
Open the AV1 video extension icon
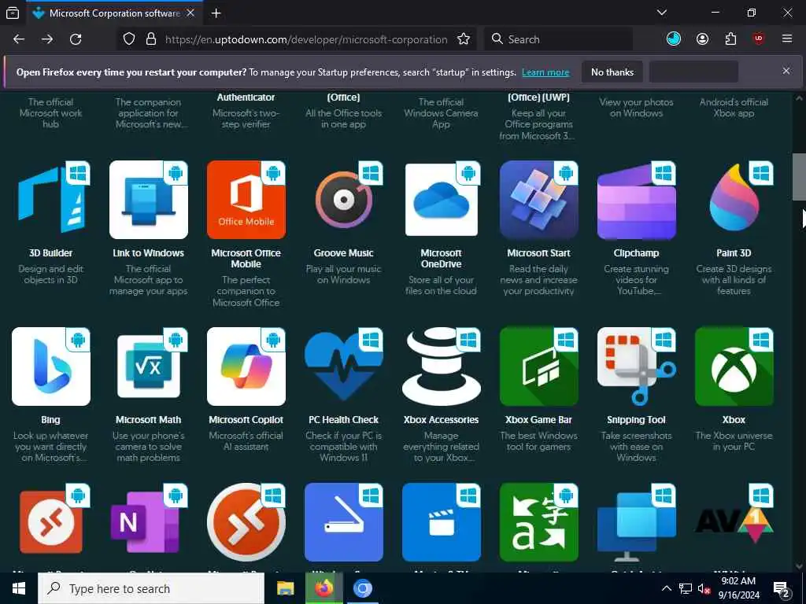(734, 522)
